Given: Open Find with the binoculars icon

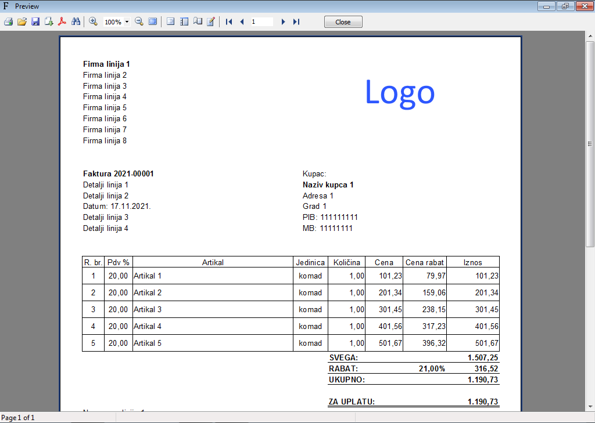Looking at the screenshot, I should point(76,21).
